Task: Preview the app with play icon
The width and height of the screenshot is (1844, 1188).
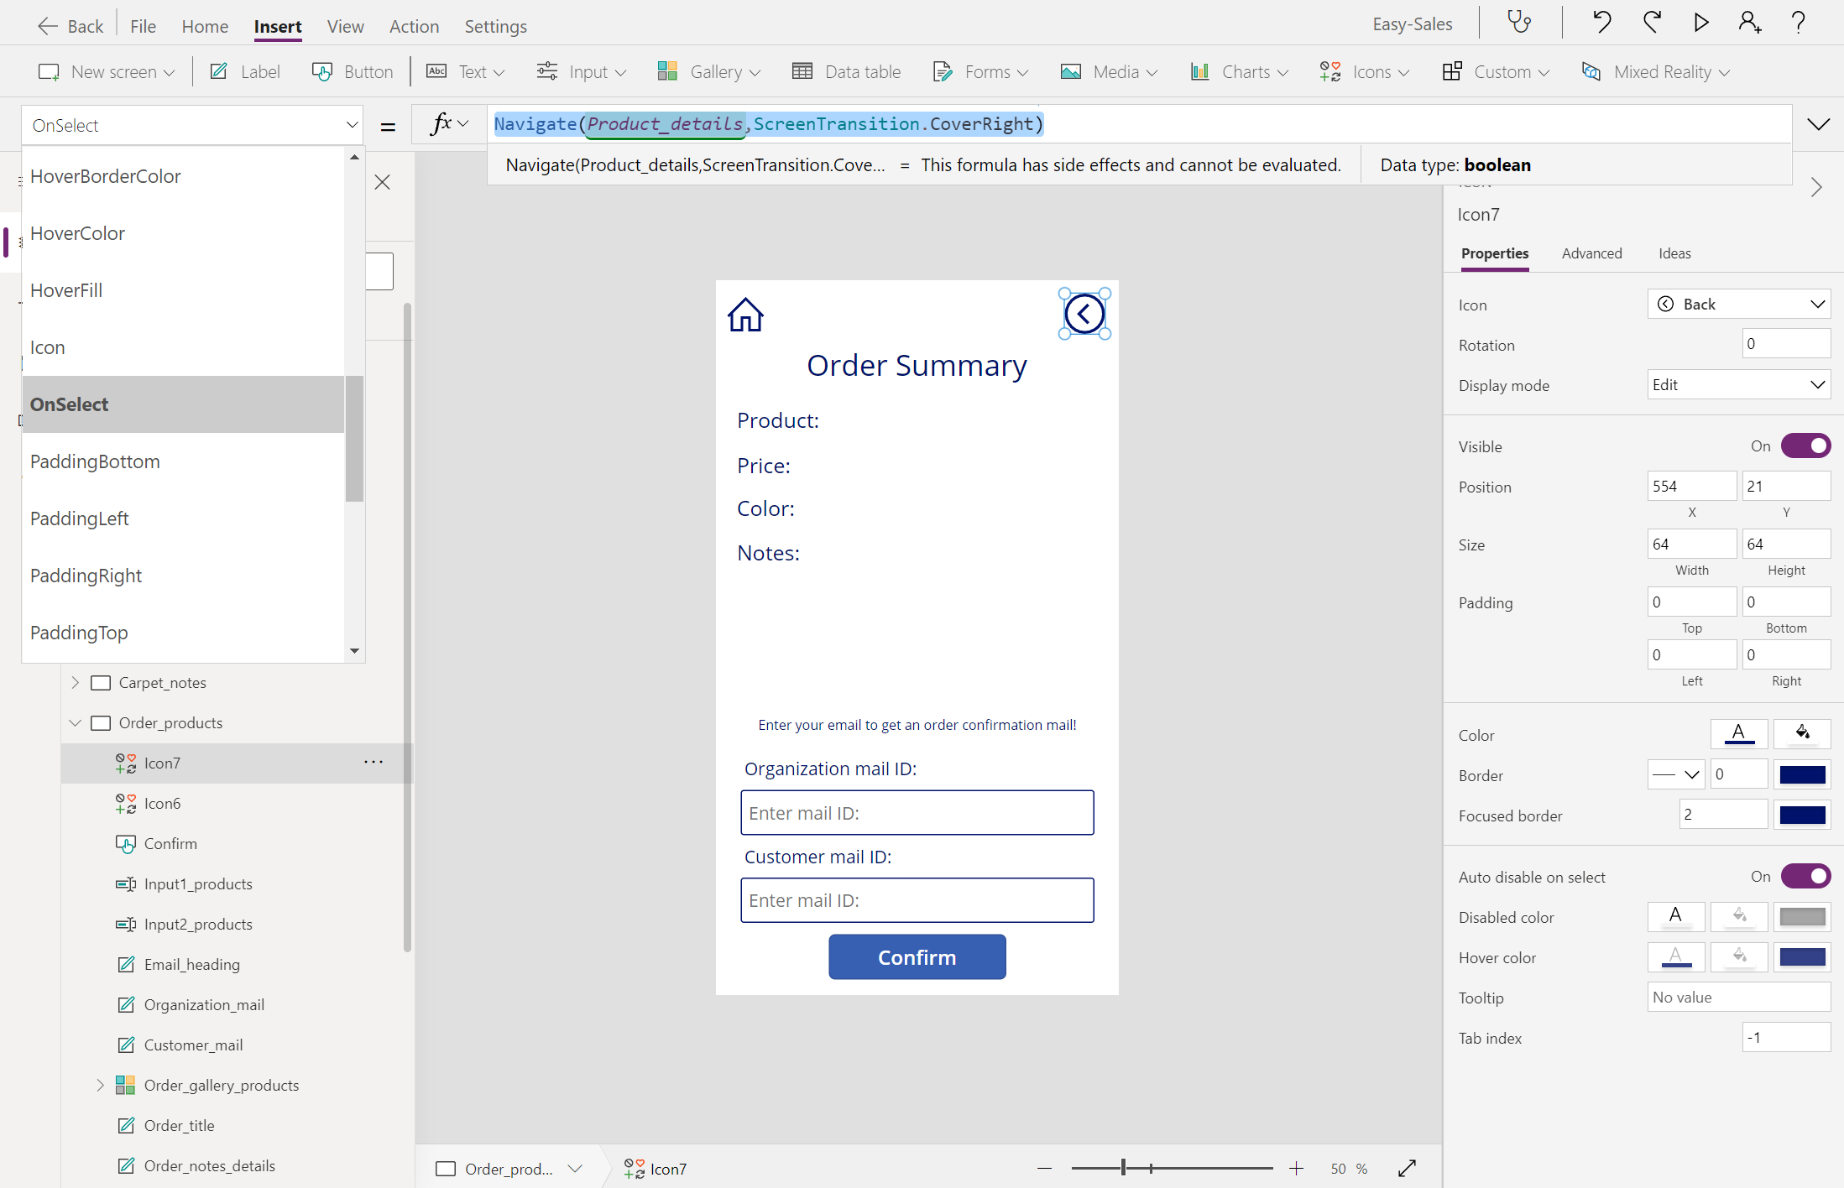Action: tap(1700, 23)
